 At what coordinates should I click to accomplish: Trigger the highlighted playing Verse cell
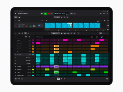coord(70,25)
